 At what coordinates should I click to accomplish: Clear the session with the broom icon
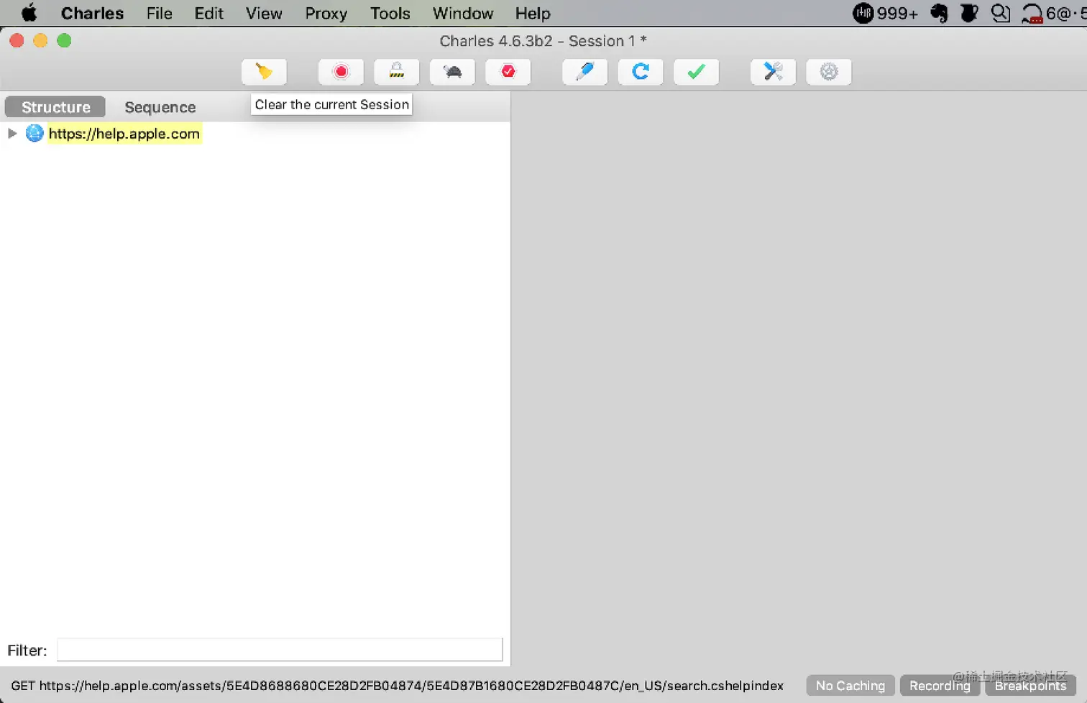pyautogui.click(x=264, y=72)
